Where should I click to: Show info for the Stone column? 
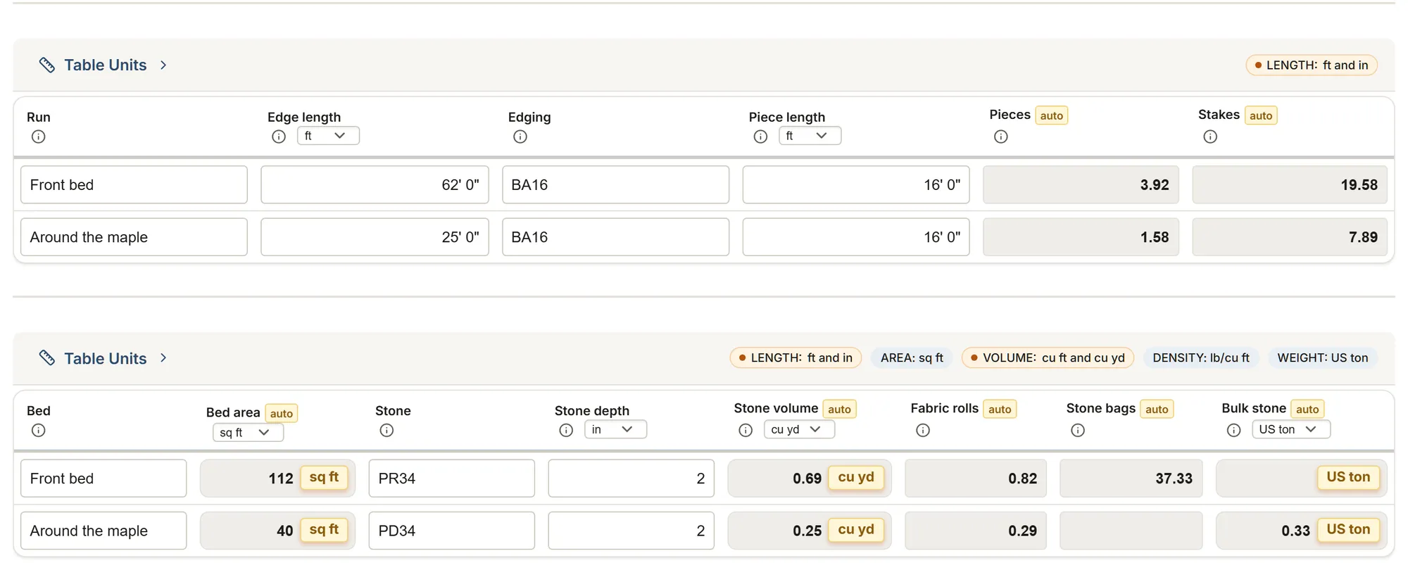click(x=386, y=430)
